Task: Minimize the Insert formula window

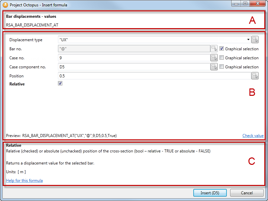Action: (236, 4)
